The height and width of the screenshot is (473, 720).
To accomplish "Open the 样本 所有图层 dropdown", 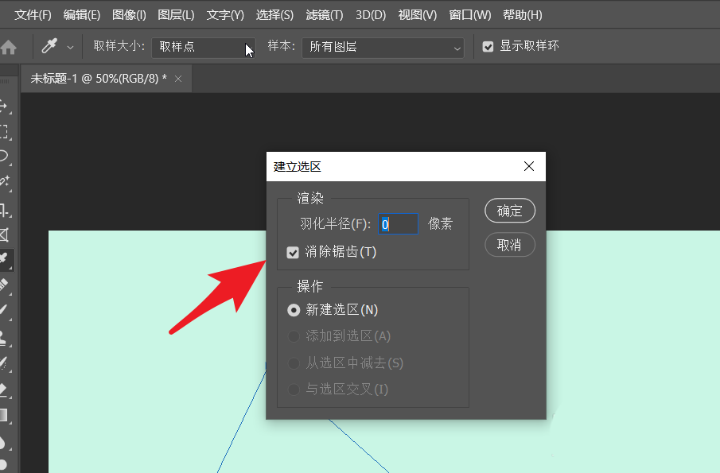I will click(x=383, y=47).
